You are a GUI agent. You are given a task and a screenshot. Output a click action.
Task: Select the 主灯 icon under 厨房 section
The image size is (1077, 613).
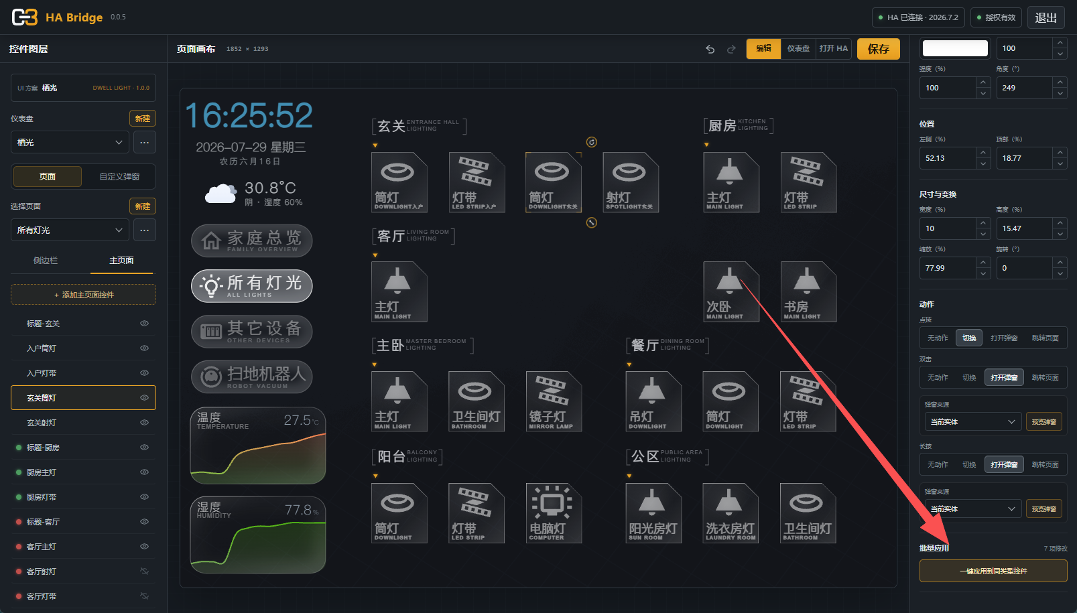[731, 182]
